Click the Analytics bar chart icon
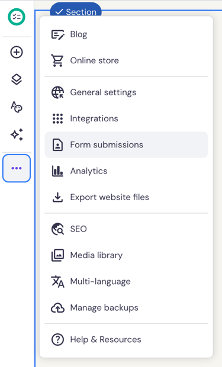 57,171
